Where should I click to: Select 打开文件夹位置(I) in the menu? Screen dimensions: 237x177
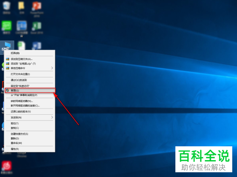[x=29, y=74]
